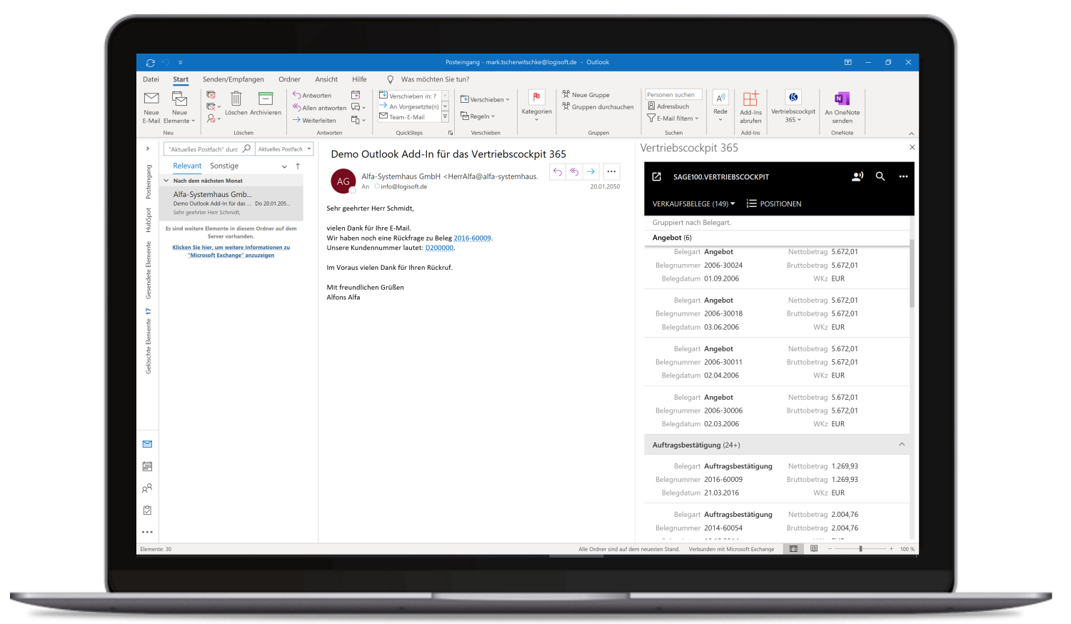Switch to the Sonstige inbox tab
Screen dimensions: 1071x624
(x=224, y=166)
